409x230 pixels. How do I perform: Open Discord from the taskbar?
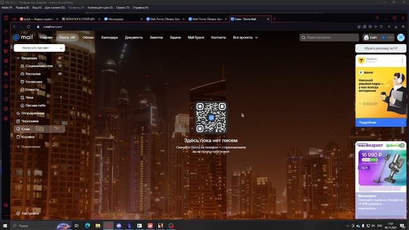coord(119,226)
